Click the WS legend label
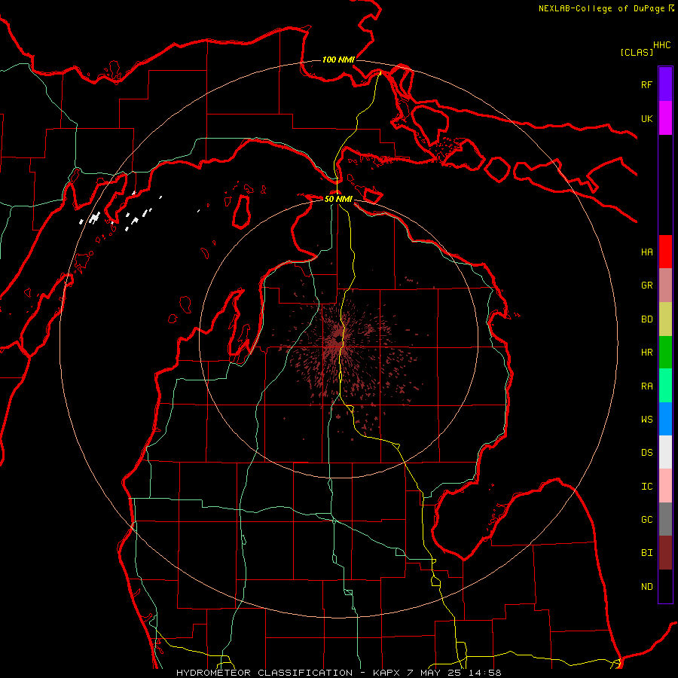The width and height of the screenshot is (678, 678). click(x=646, y=420)
